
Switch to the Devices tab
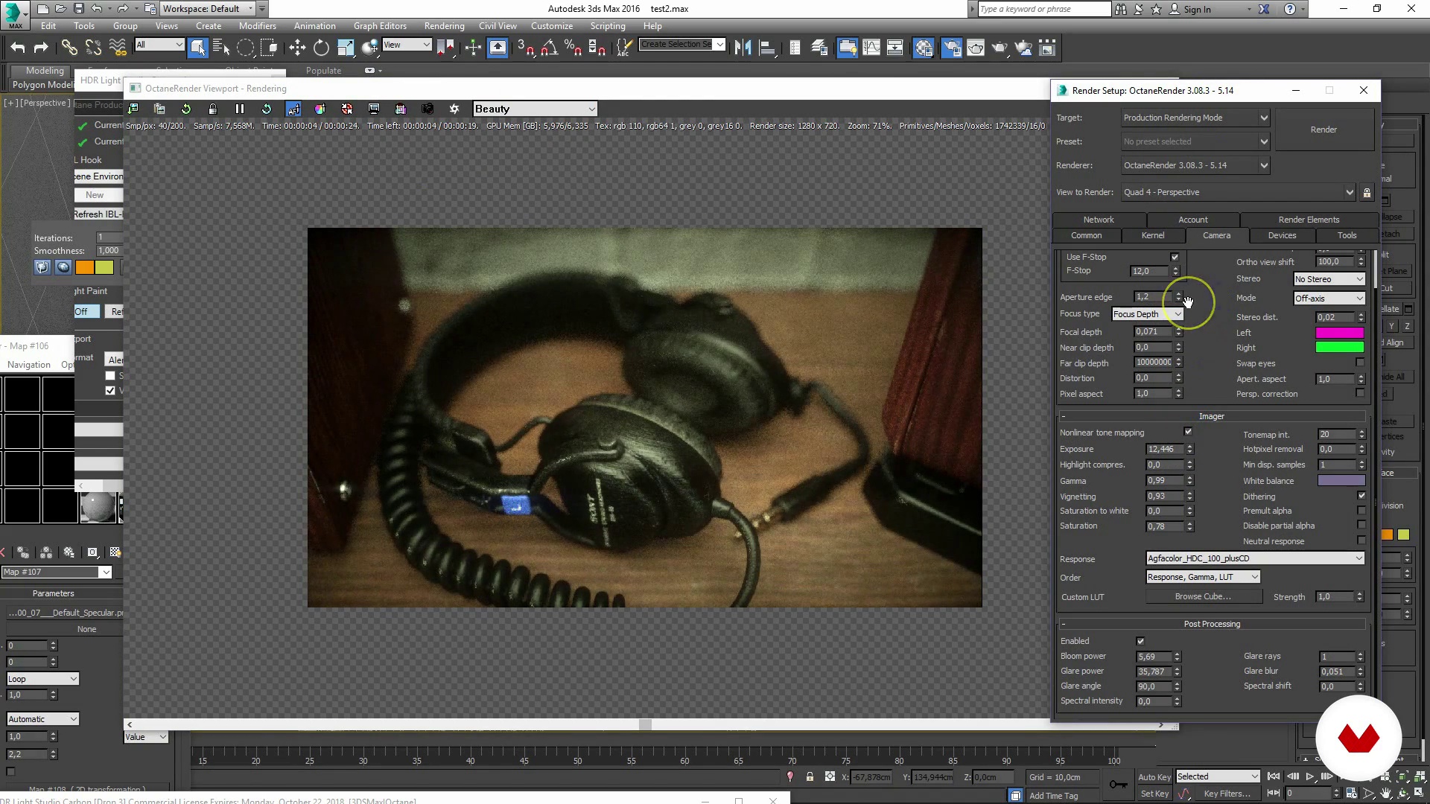pyautogui.click(x=1282, y=235)
